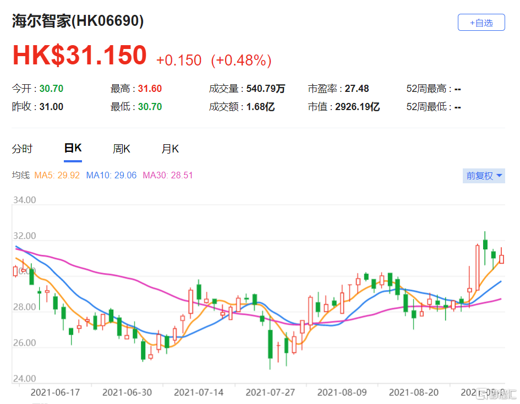The height and width of the screenshot is (404, 520).
Task: Add stock via +自选 button
Action: (x=481, y=23)
